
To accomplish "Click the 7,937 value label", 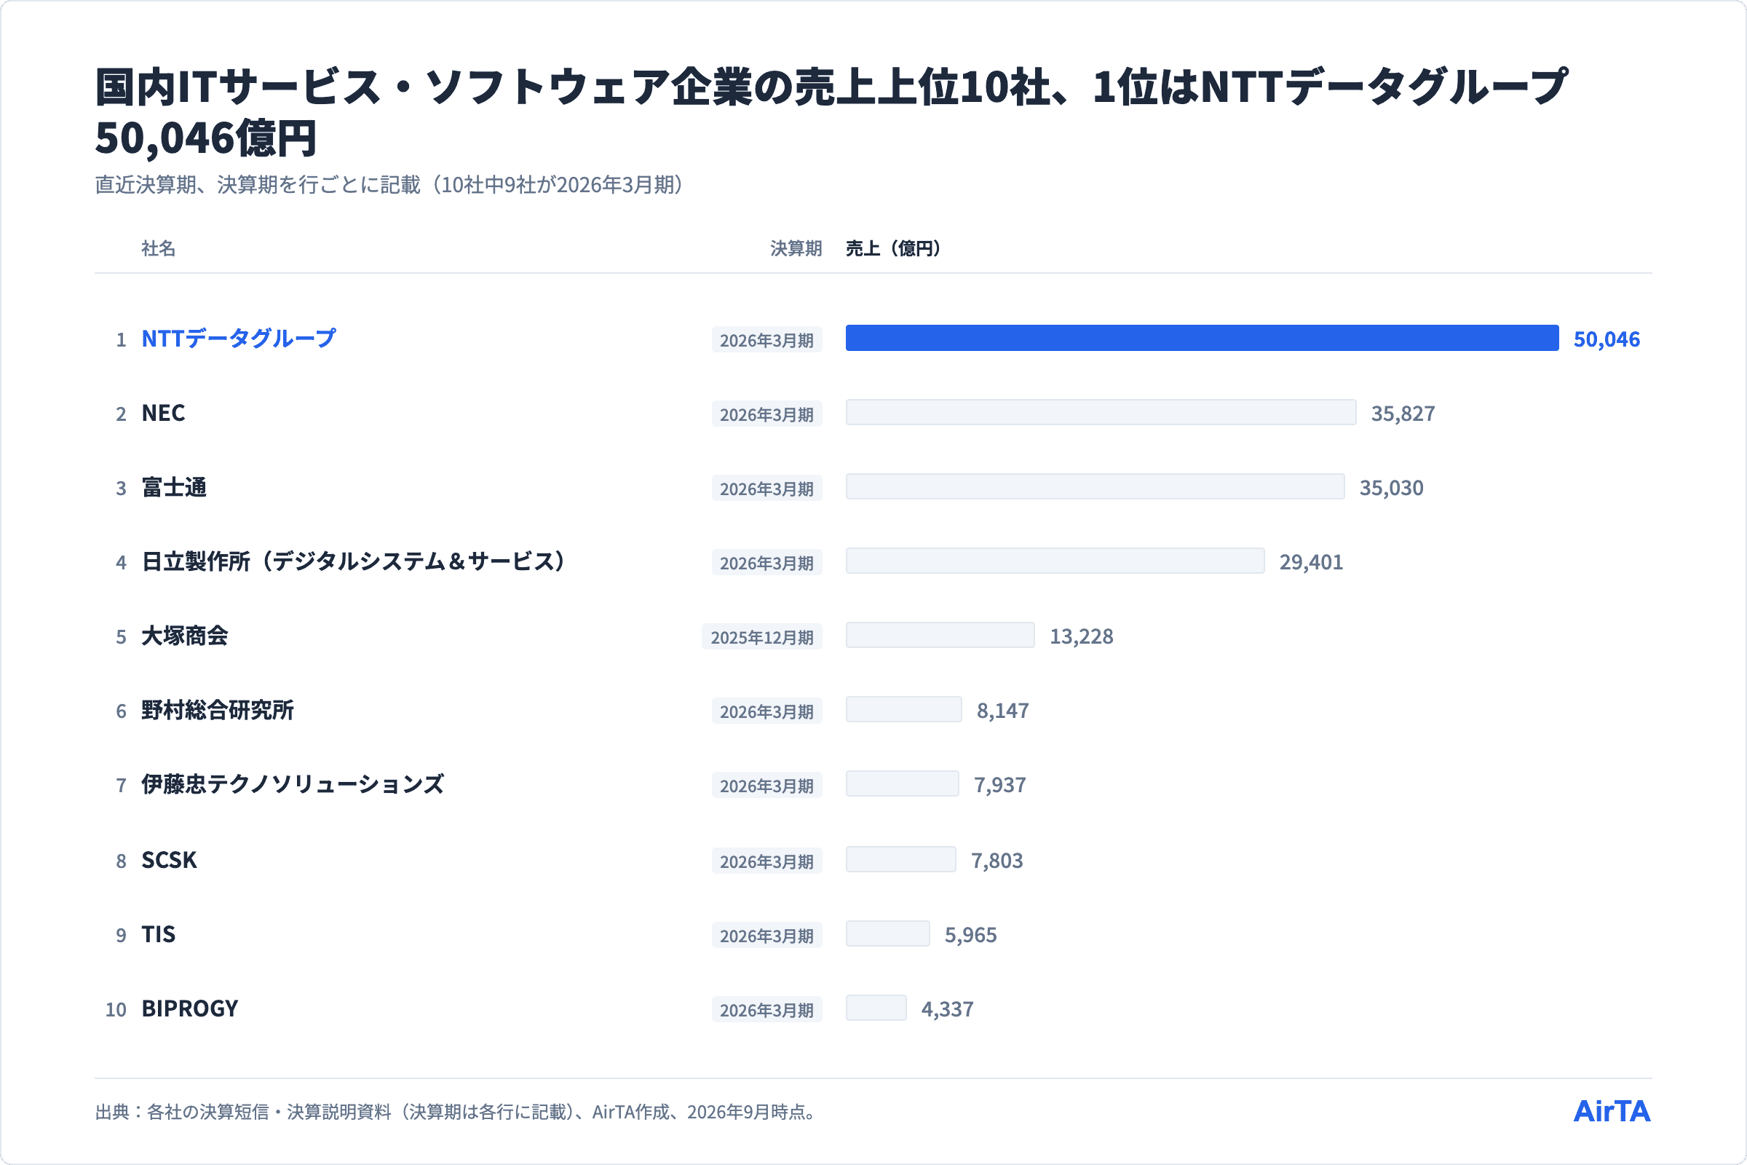I will coord(999,786).
